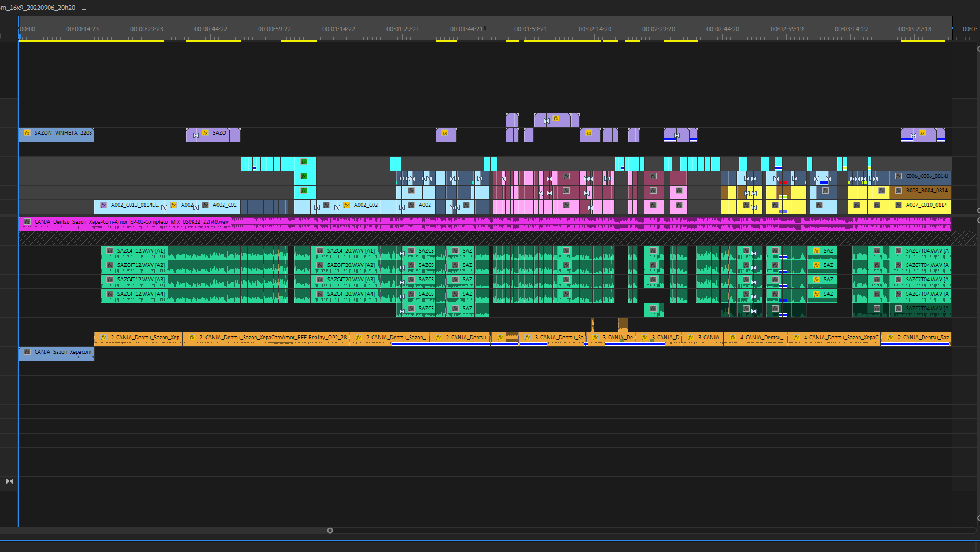Click yellow fx badge on A002_C02 clip
Image resolution: width=980 pixels, height=552 pixels.
(x=347, y=205)
